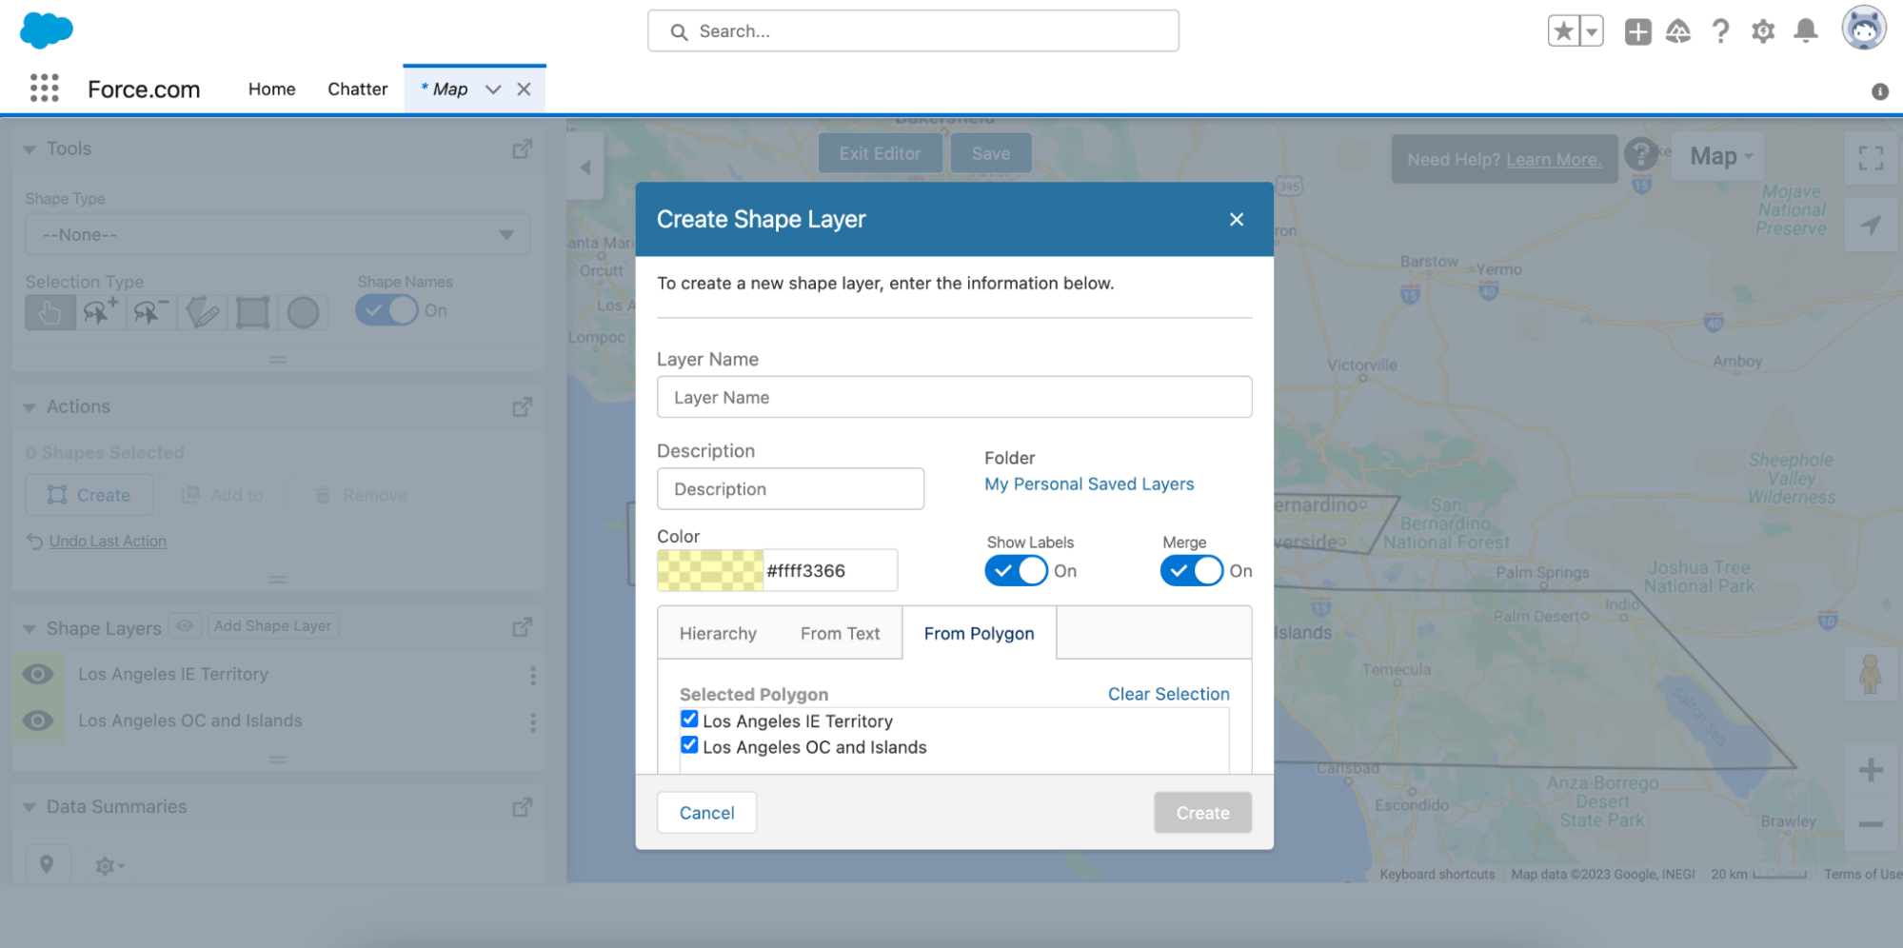1903x948 pixels.
Task: Collapse the Actions section
Action: 30,407
